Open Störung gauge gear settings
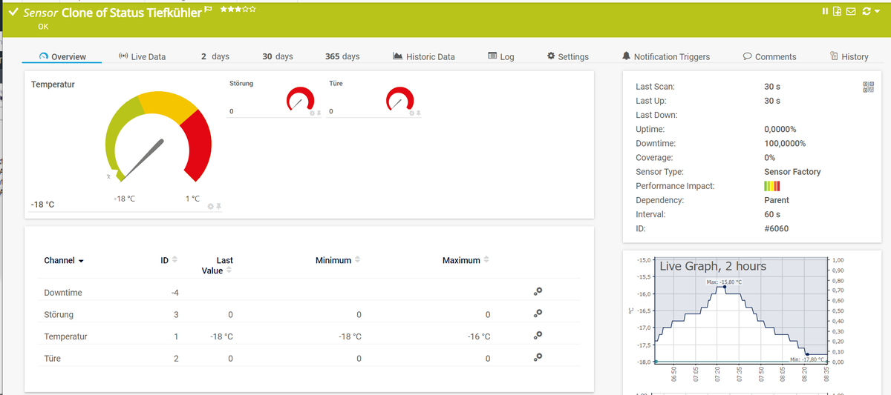The width and height of the screenshot is (891, 395). point(313,113)
